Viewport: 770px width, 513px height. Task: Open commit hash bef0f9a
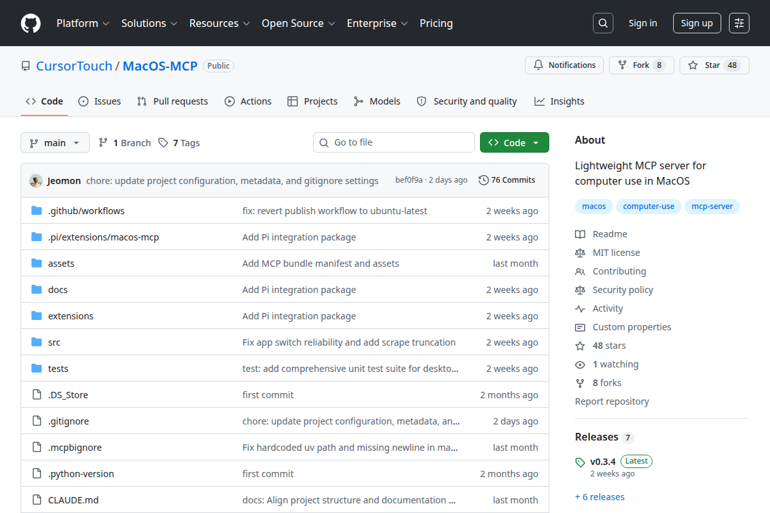click(x=409, y=180)
